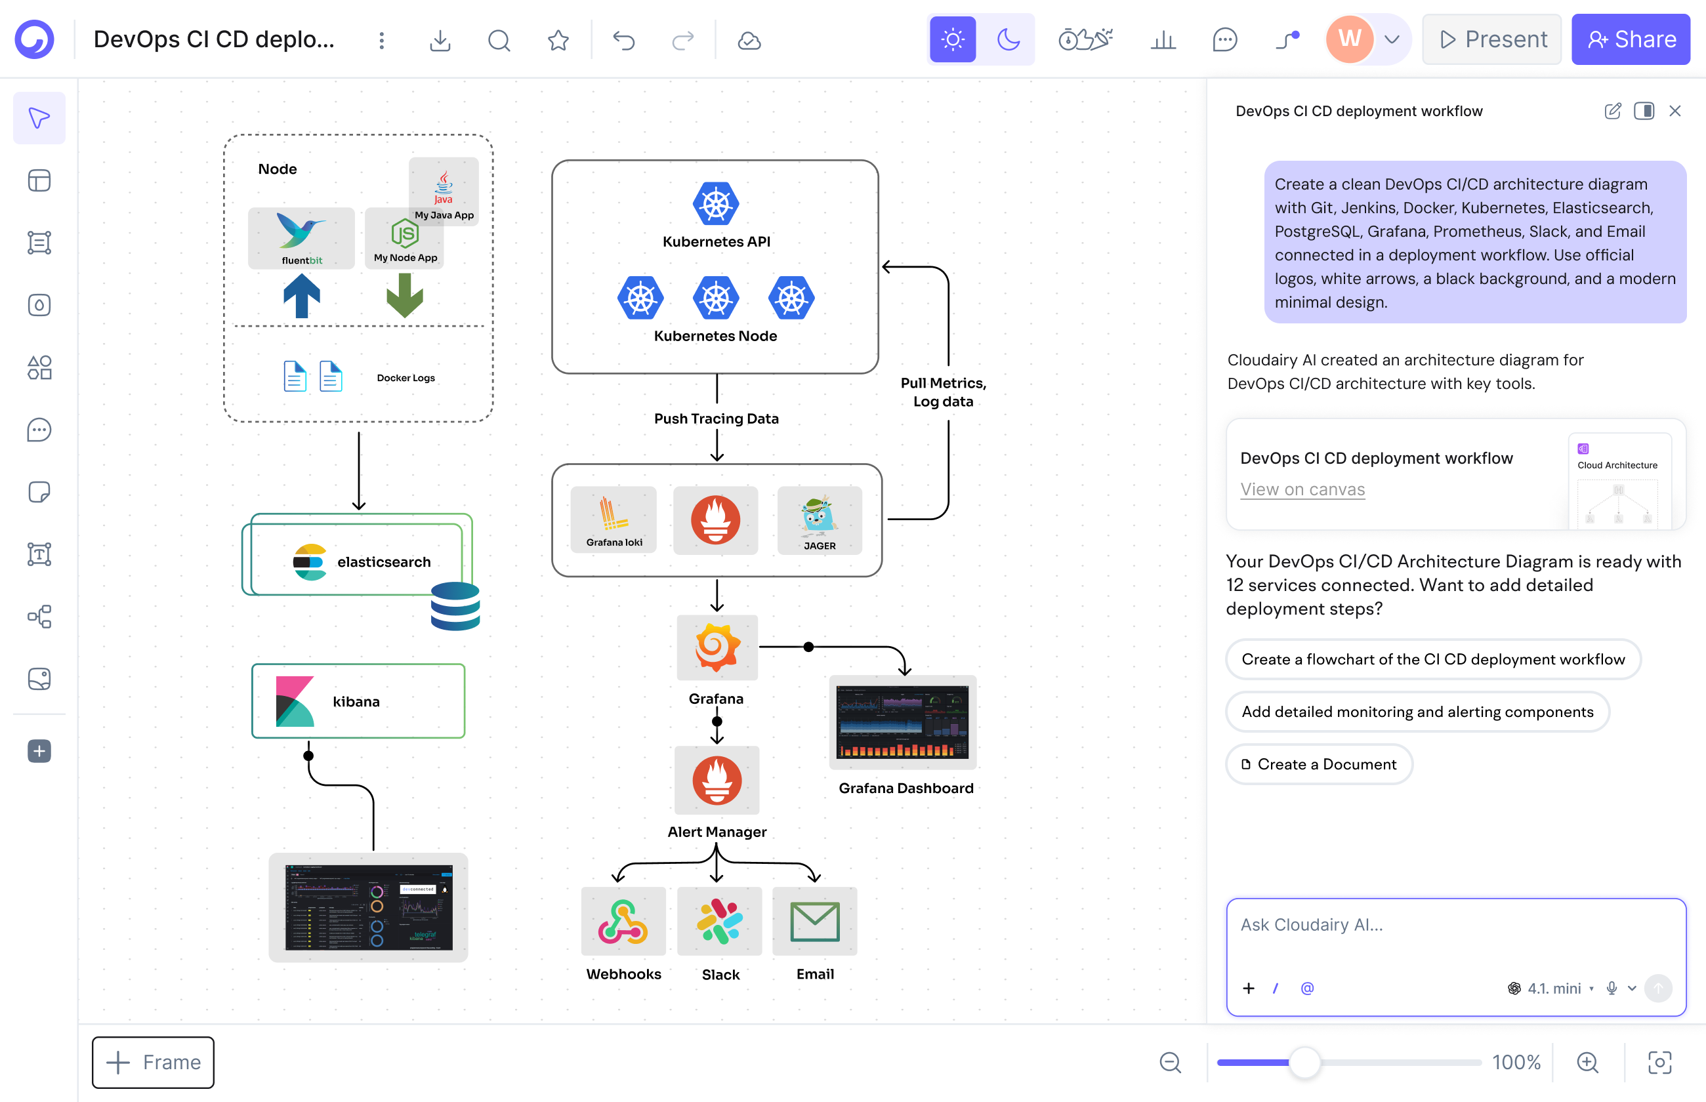This screenshot has height=1102, width=1706.
Task: Close the Cloudairy AI chat panel
Action: click(1675, 111)
